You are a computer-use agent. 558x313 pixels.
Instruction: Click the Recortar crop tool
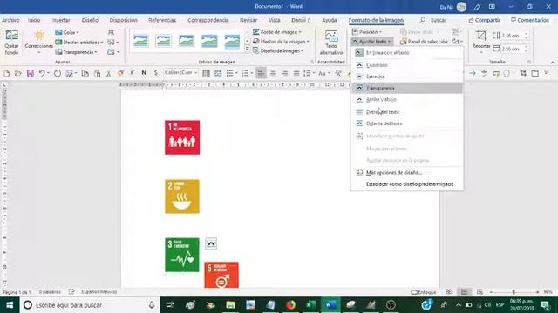tap(481, 42)
